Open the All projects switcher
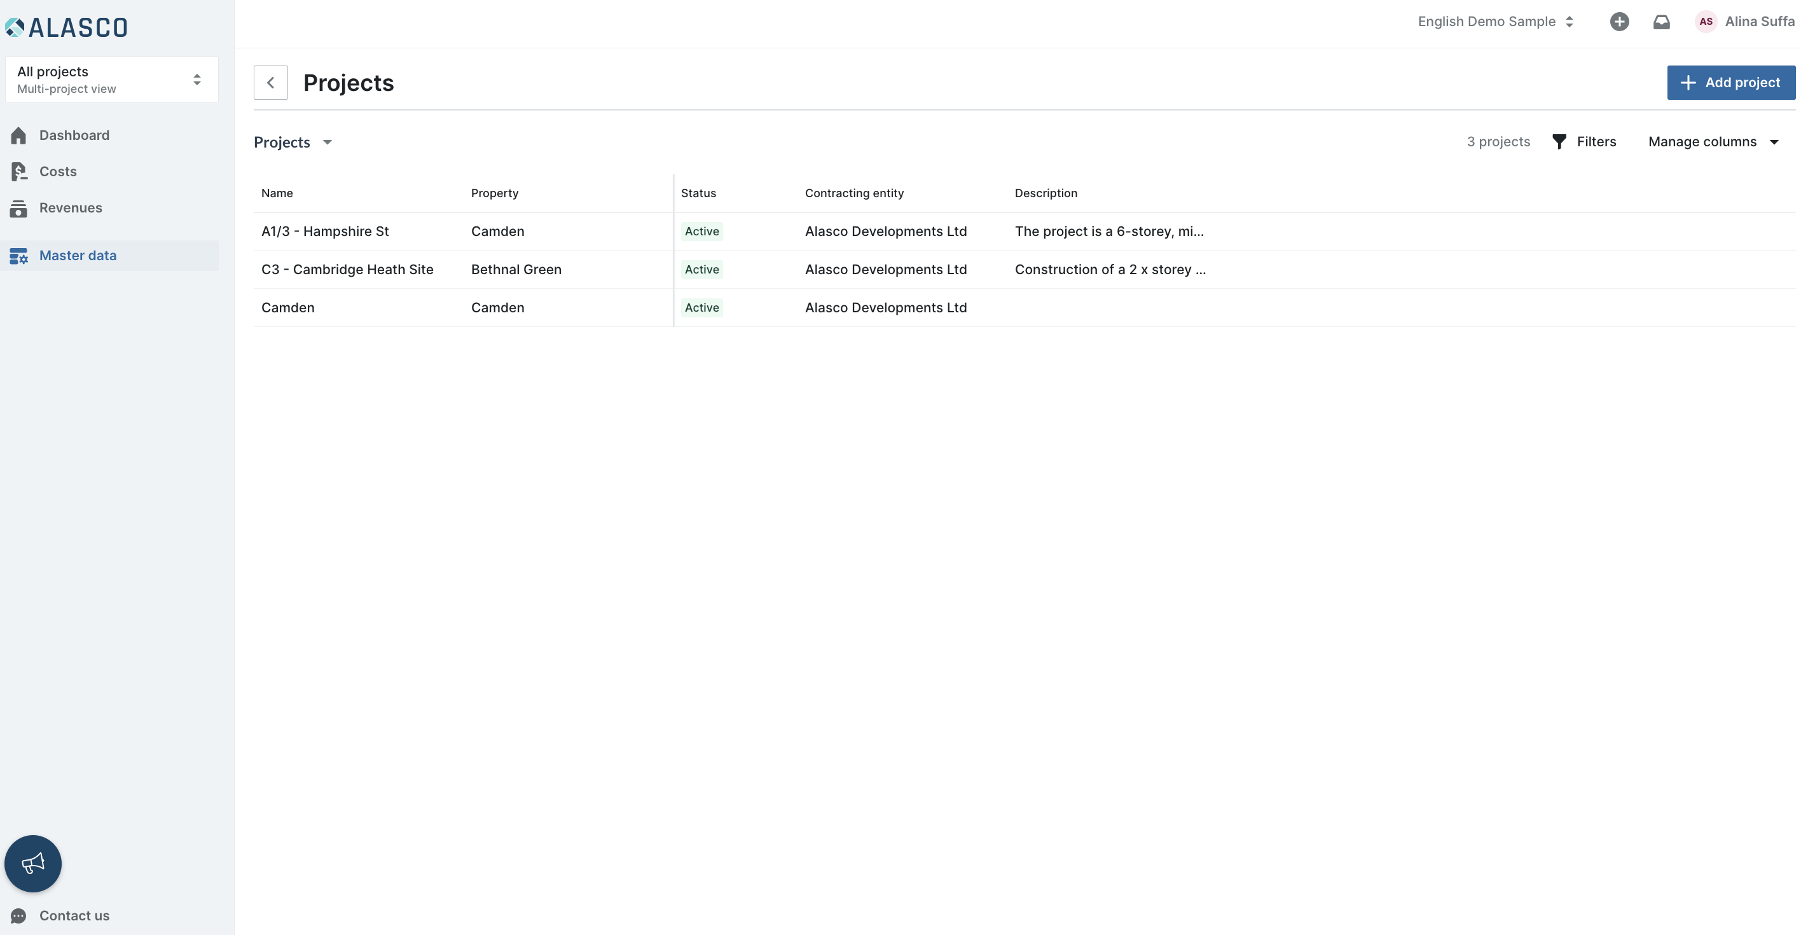The width and height of the screenshot is (1801, 935). pos(112,80)
